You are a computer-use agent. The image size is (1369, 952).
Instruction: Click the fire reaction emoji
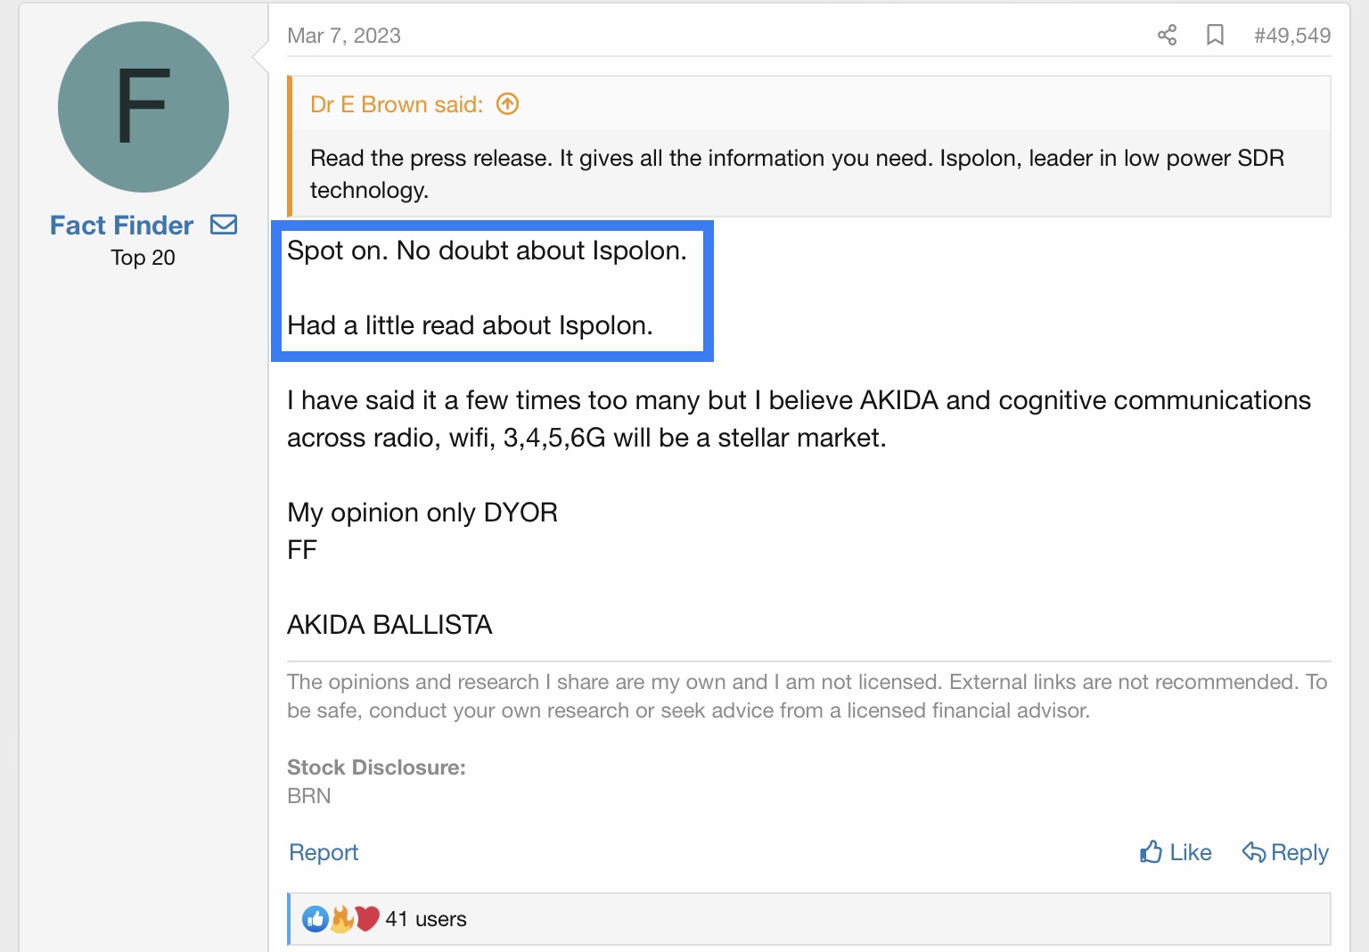341,919
